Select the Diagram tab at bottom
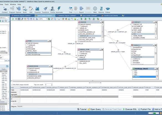This screenshot has width=162, height=115. (x=14, y=106)
